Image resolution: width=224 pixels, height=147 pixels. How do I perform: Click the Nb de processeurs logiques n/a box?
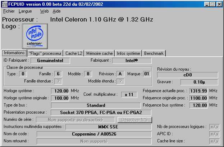[x=214, y=127]
